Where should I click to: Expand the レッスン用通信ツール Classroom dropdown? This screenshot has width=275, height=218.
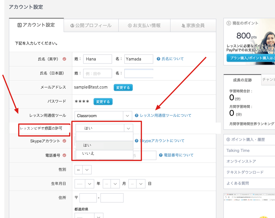[x=103, y=116]
